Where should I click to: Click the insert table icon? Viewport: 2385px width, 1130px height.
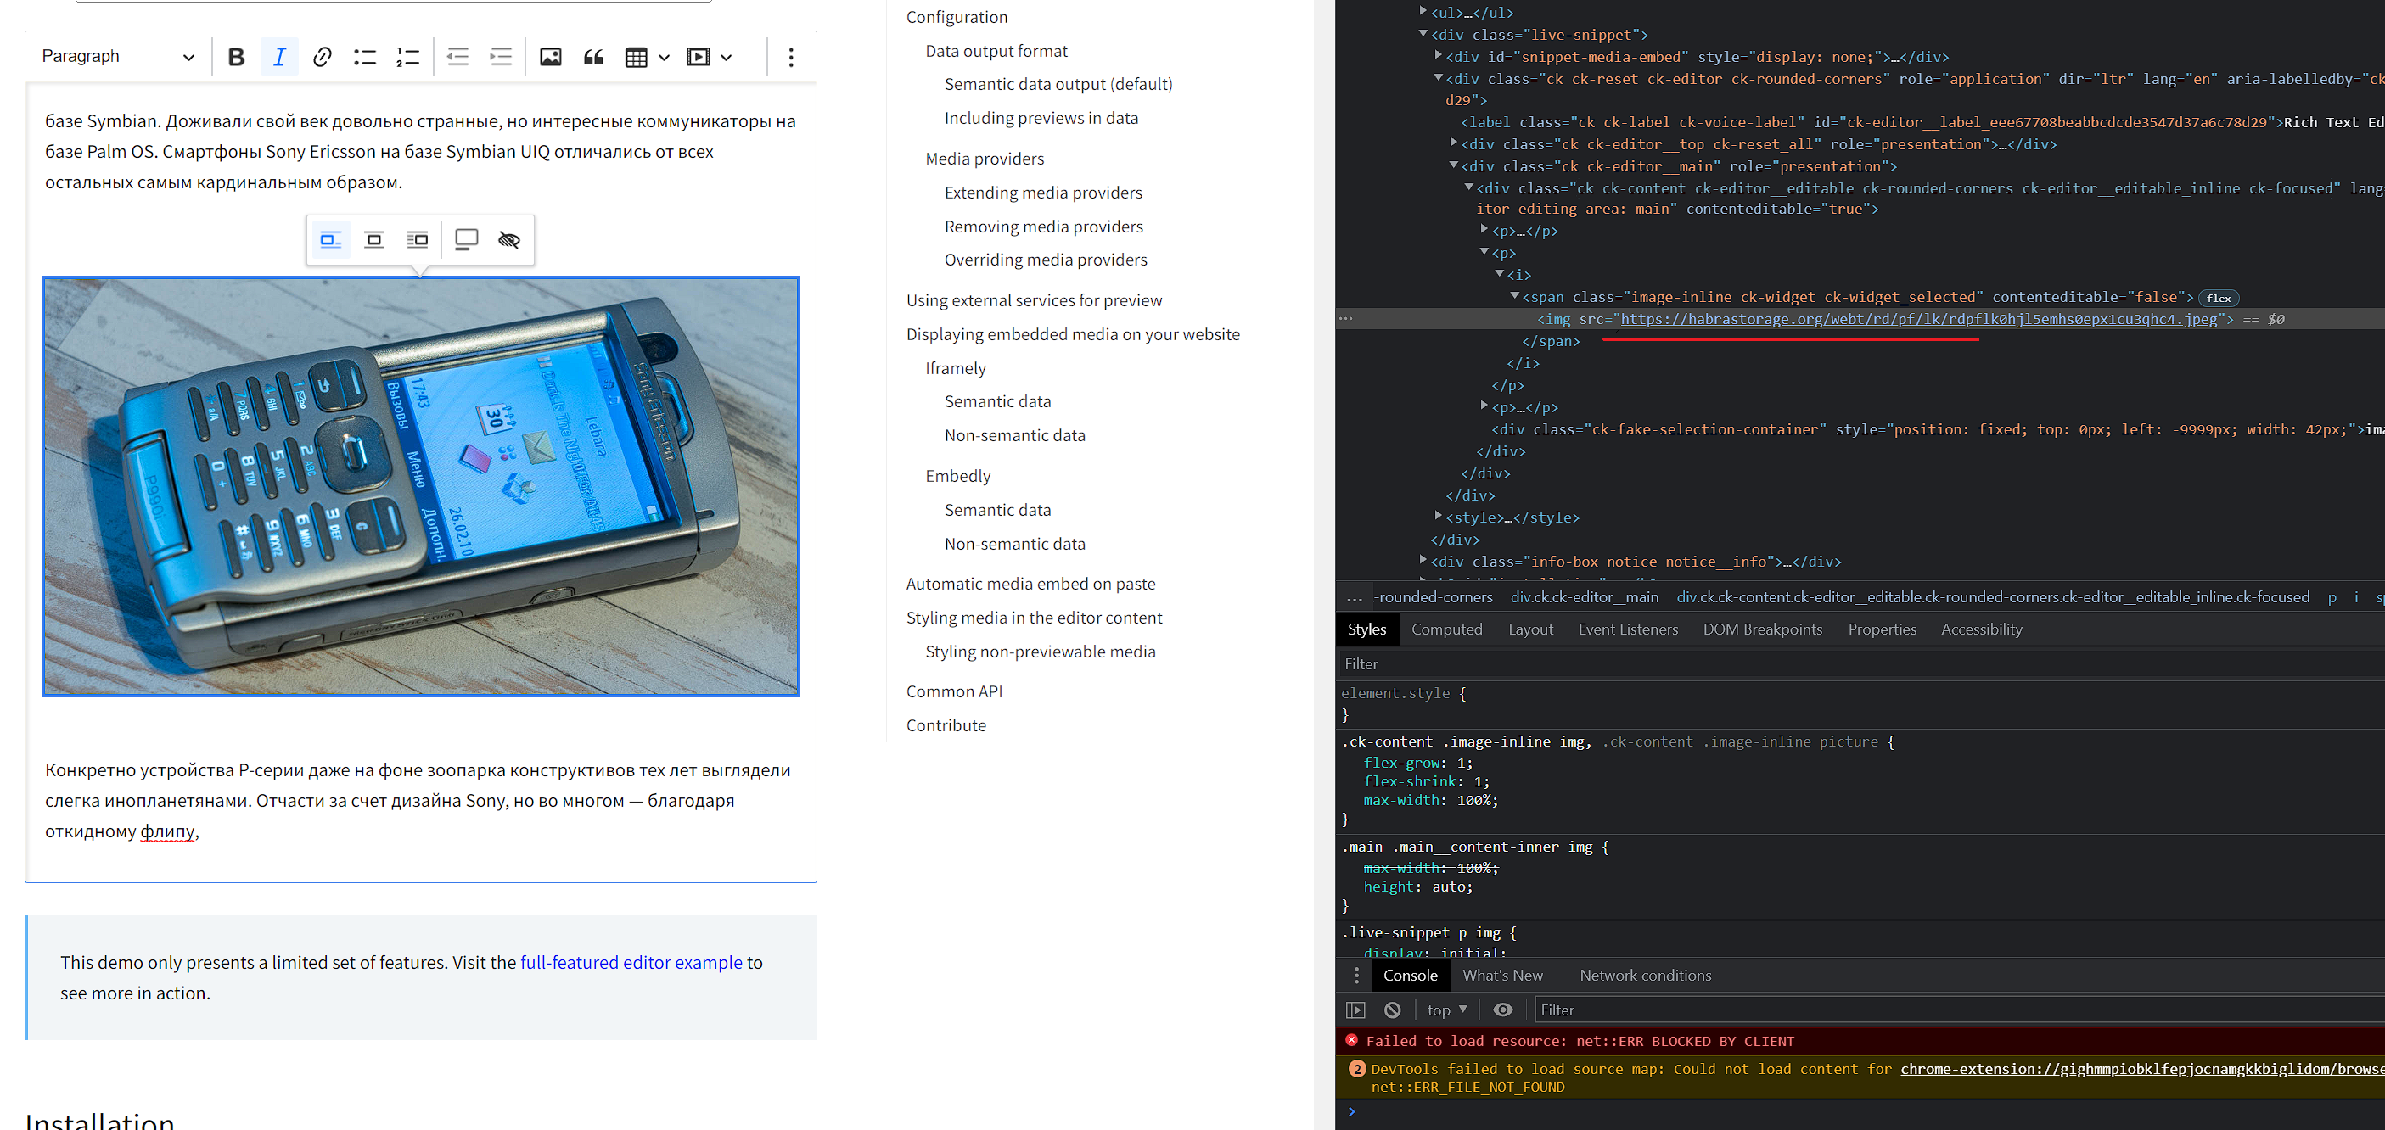coord(636,57)
